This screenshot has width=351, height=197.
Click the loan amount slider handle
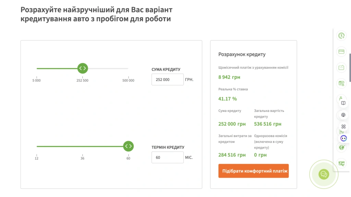click(83, 68)
